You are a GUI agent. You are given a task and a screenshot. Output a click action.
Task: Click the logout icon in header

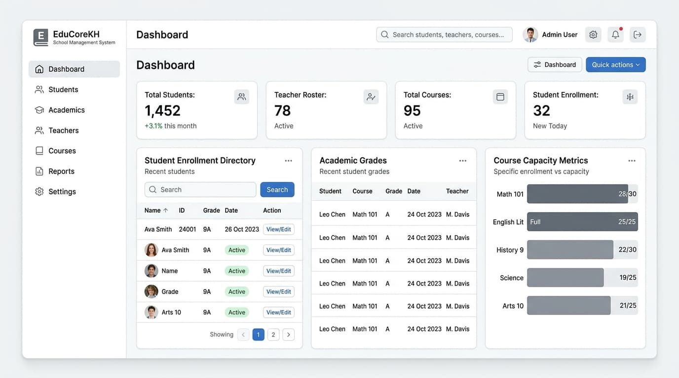tap(638, 34)
